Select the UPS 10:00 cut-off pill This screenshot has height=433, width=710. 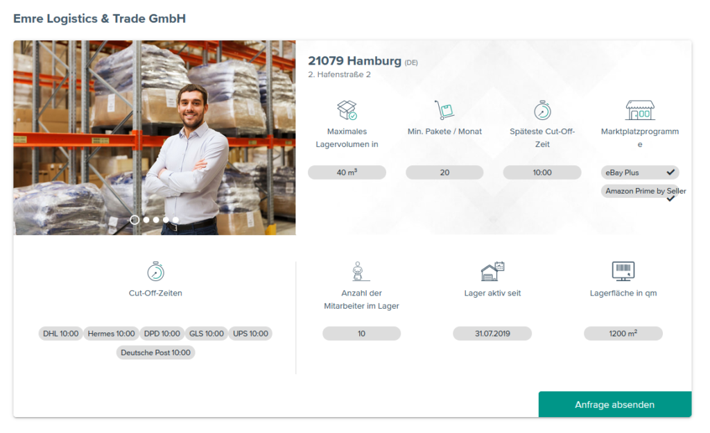click(250, 333)
